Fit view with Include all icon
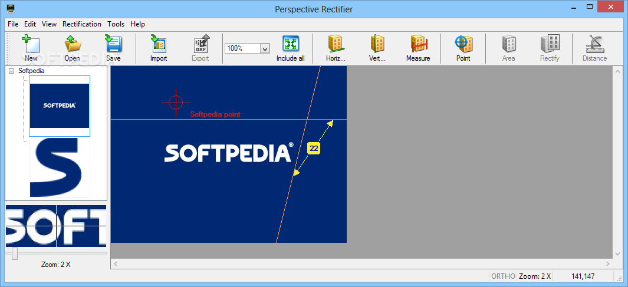The width and height of the screenshot is (628, 287). click(x=290, y=48)
